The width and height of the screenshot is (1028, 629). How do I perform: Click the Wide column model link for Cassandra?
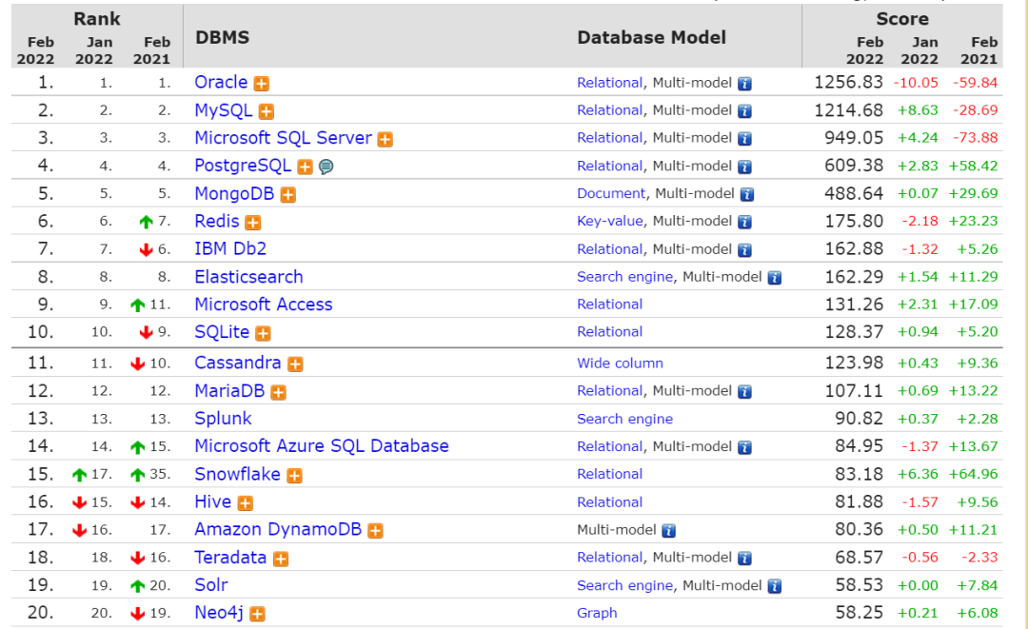pos(620,364)
